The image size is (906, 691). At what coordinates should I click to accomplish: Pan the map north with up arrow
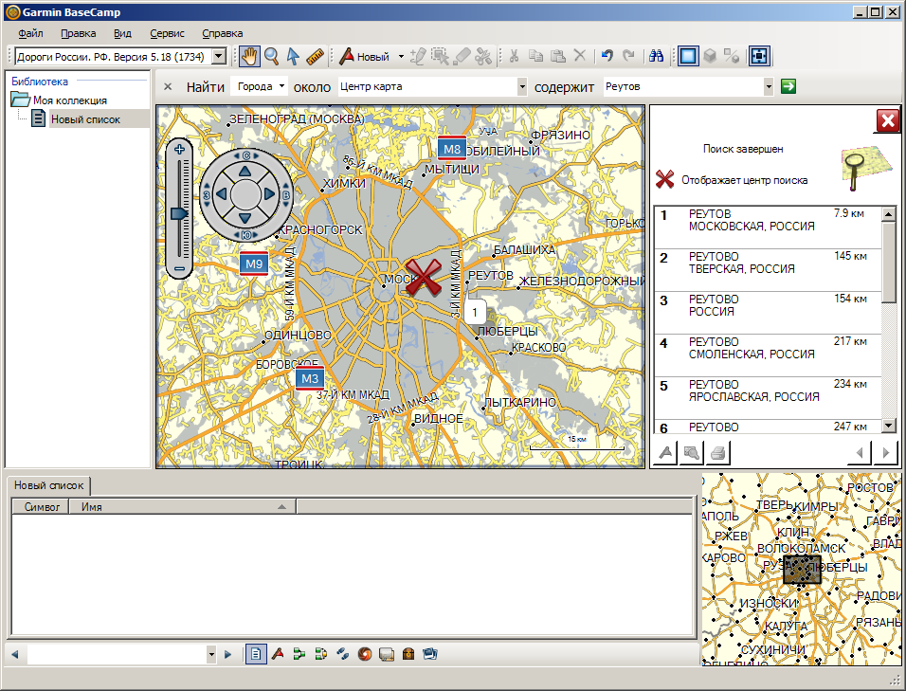tap(245, 171)
